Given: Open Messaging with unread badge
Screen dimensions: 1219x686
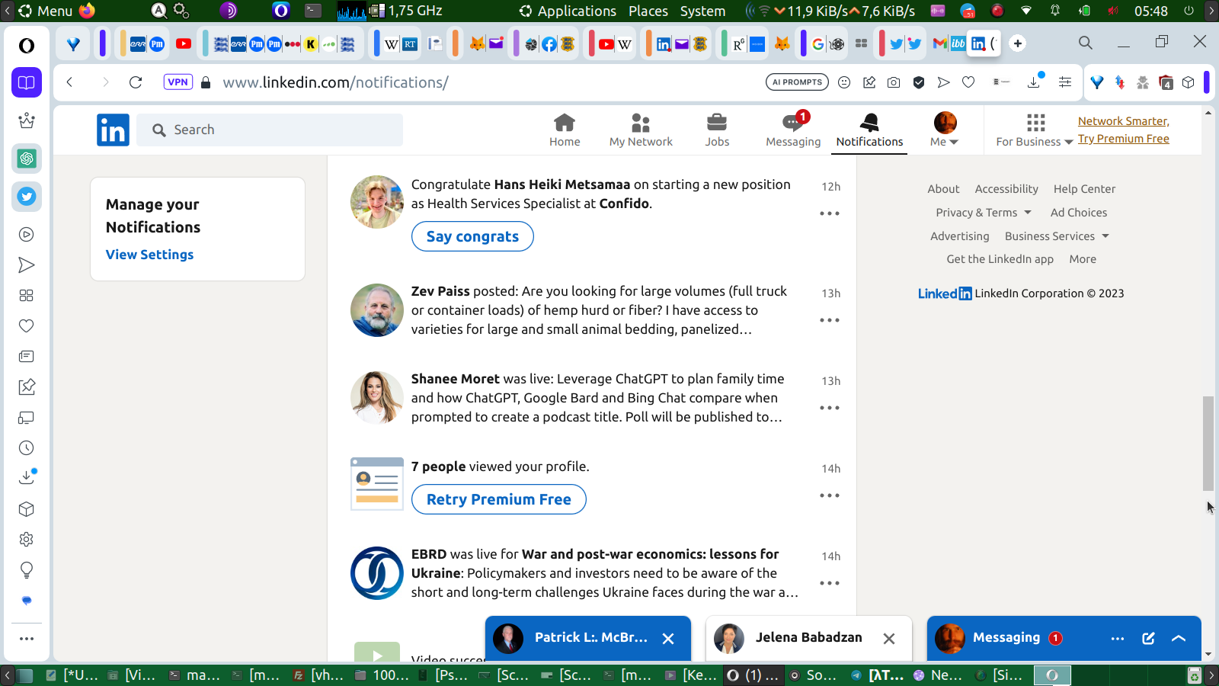Looking at the screenshot, I should pyautogui.click(x=793, y=130).
